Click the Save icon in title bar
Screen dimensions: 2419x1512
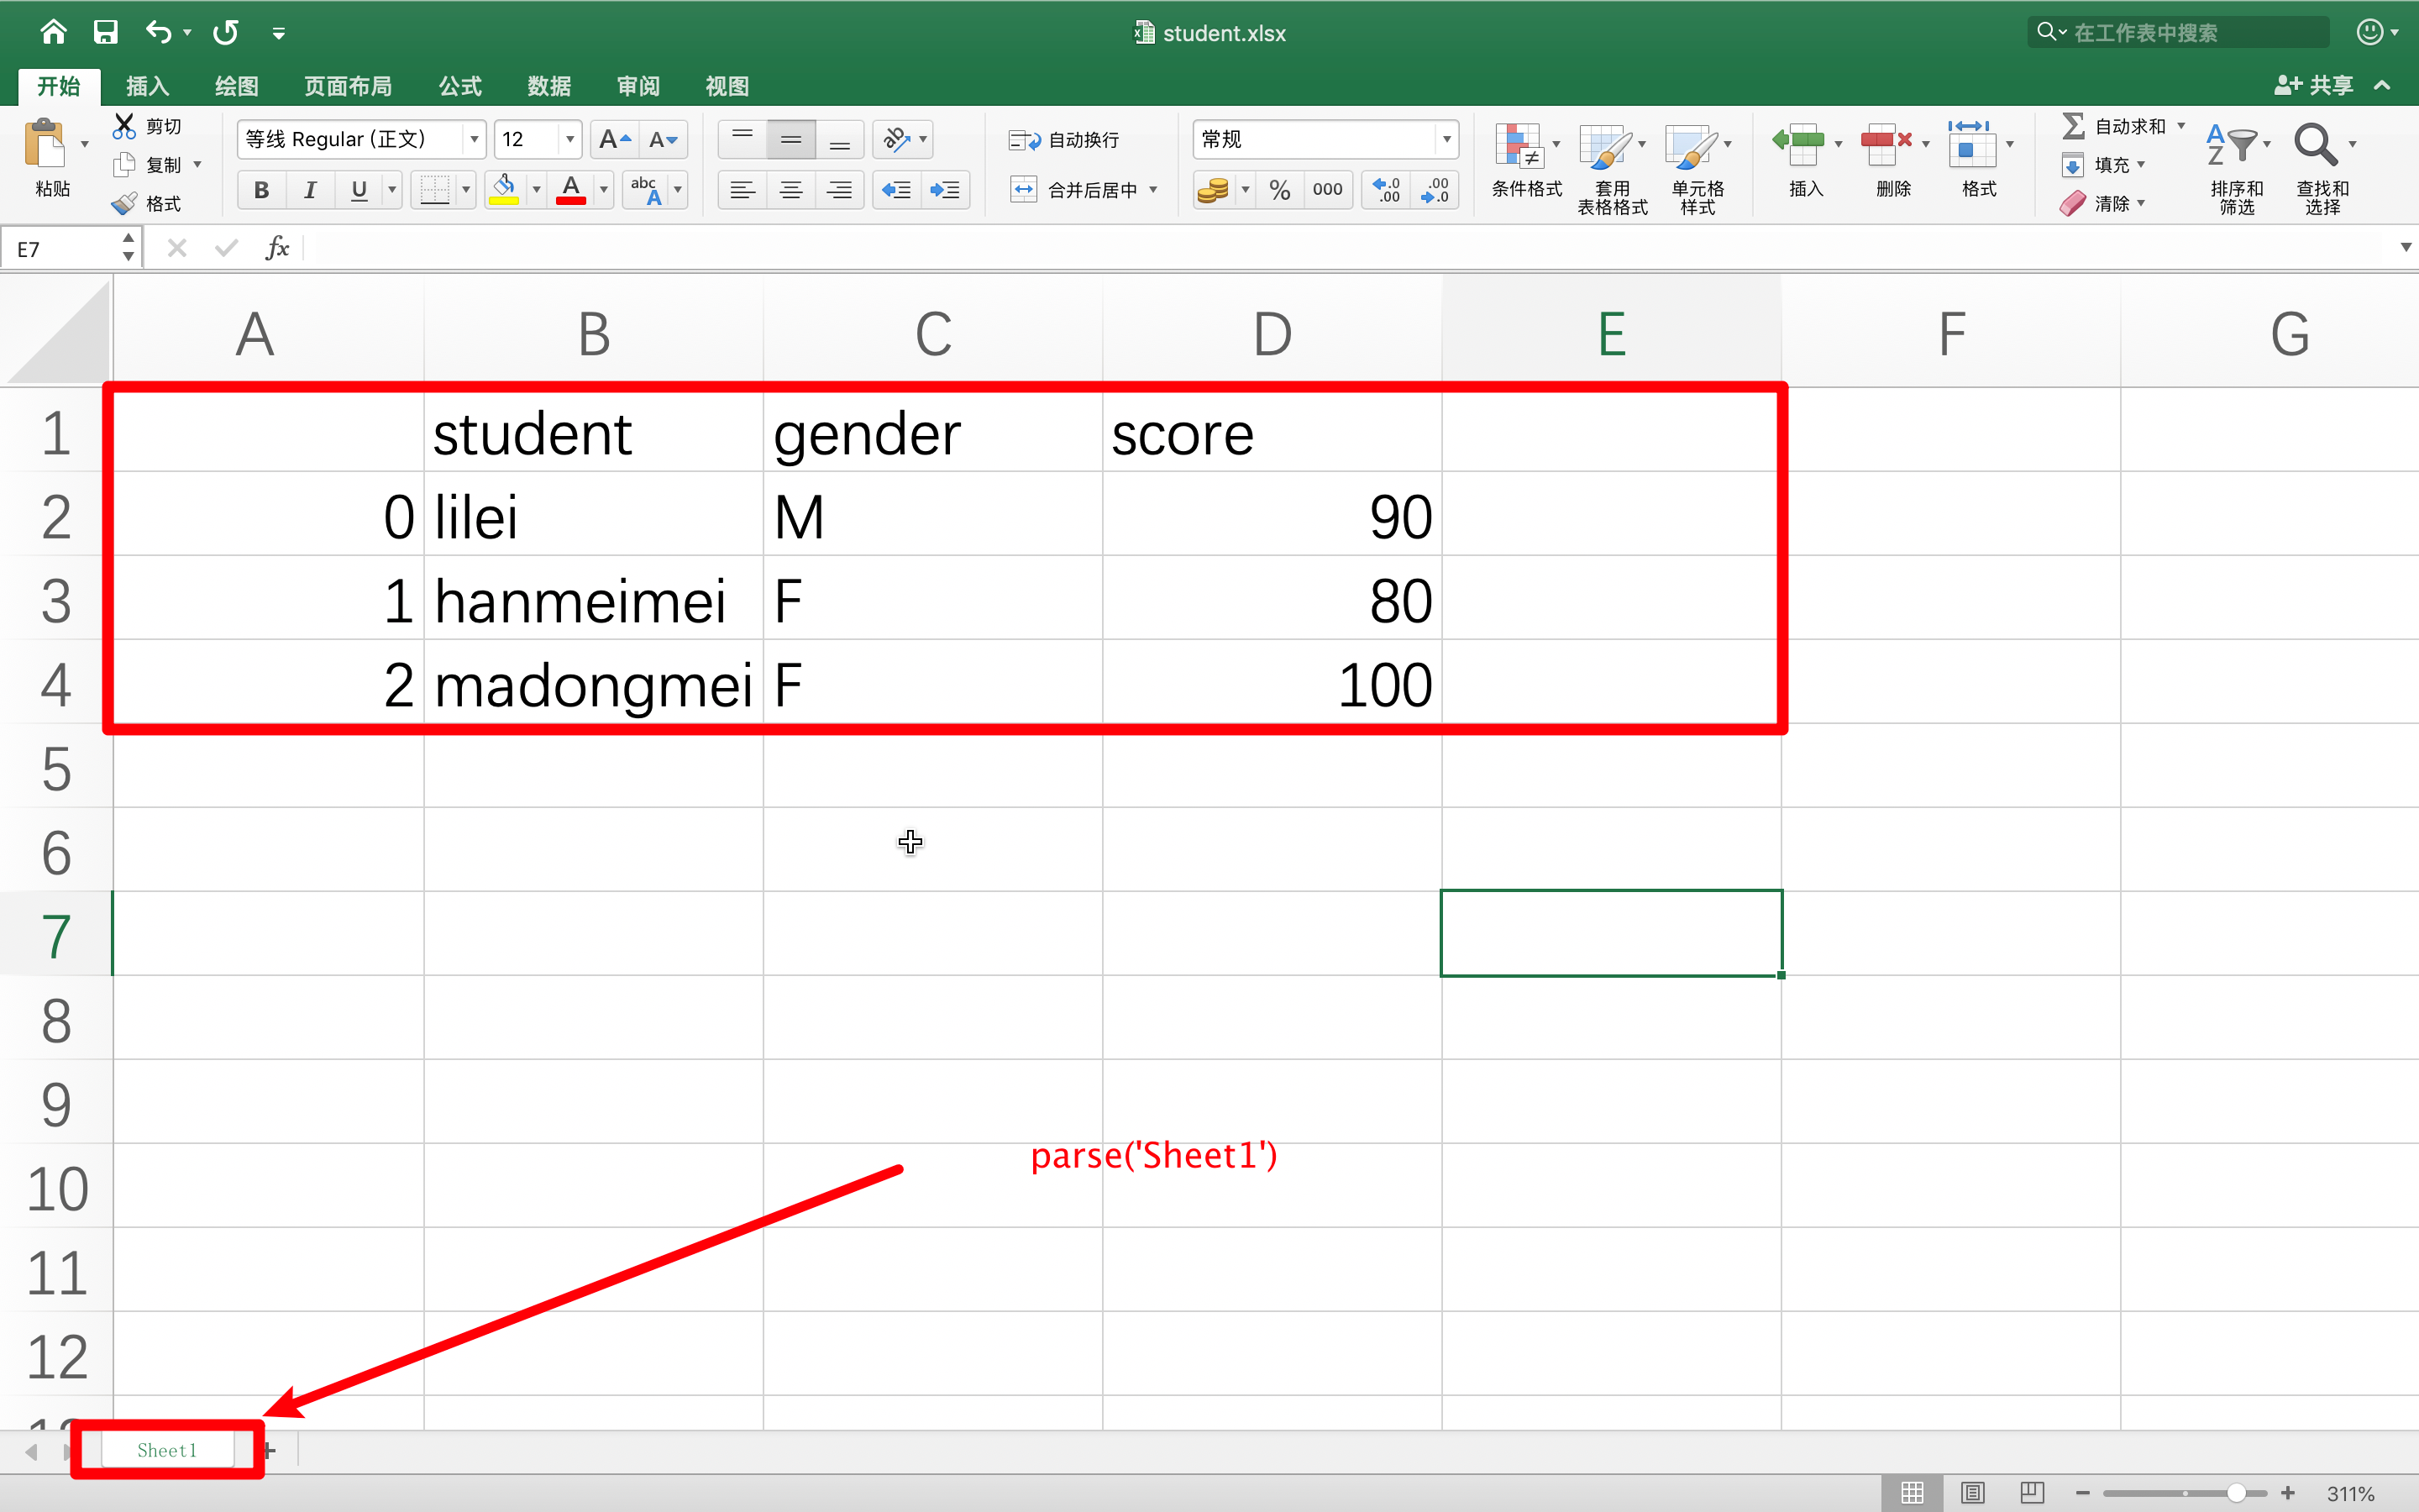point(105,32)
